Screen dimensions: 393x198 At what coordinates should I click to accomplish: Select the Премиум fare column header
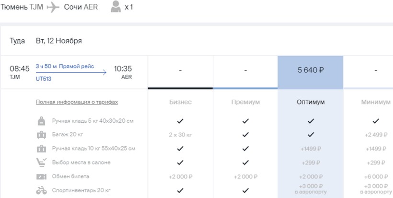pyautogui.click(x=245, y=102)
